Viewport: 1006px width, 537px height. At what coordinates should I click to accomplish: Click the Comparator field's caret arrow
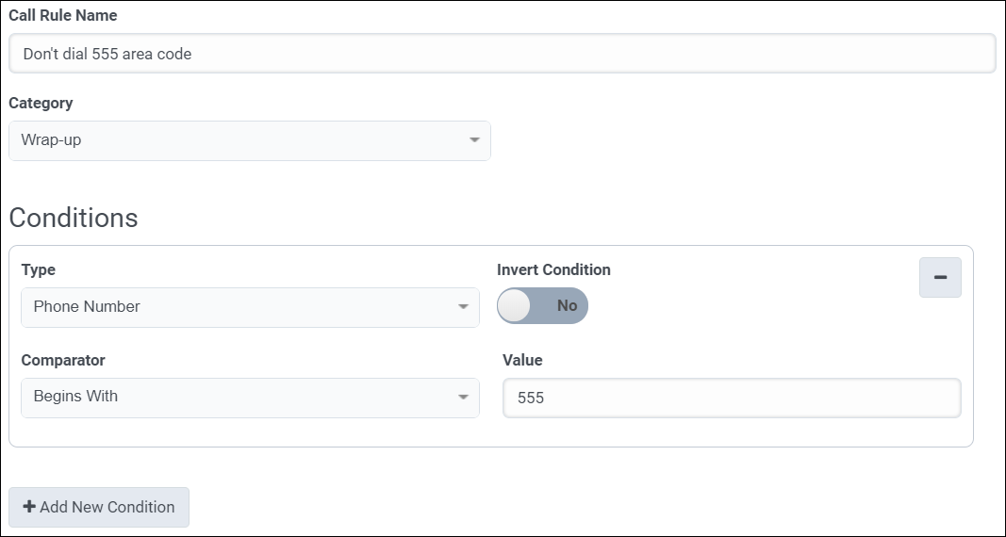tap(463, 398)
